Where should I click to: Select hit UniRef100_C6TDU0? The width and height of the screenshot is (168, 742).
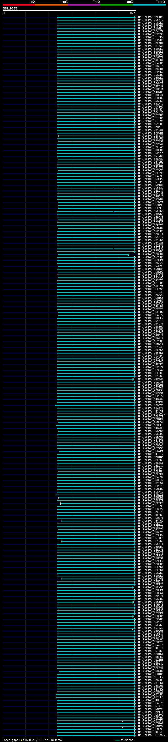[x=151, y=118]
